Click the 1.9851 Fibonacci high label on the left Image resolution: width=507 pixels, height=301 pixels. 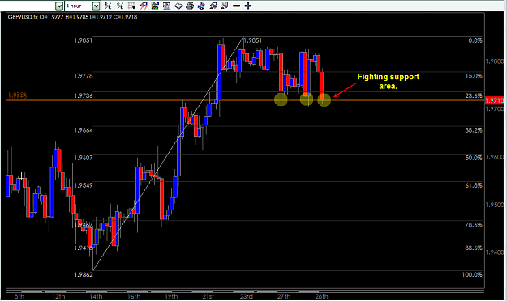tap(83, 40)
